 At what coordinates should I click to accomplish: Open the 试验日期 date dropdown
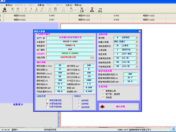pyautogui.click(x=92, y=57)
